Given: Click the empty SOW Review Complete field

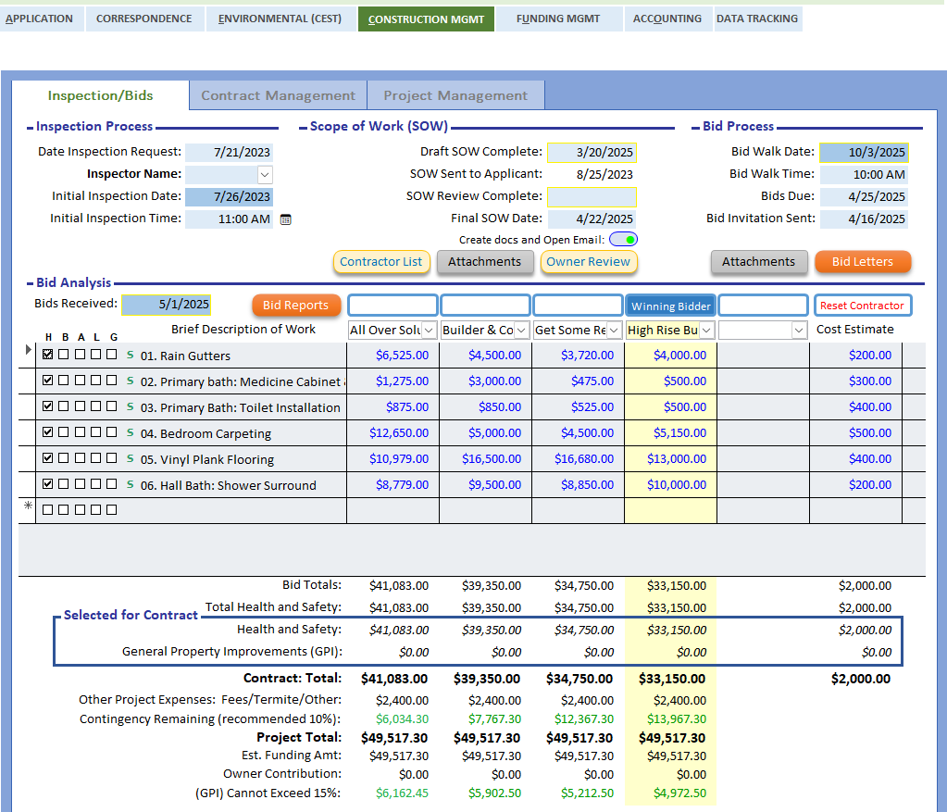Looking at the screenshot, I should 592,197.
